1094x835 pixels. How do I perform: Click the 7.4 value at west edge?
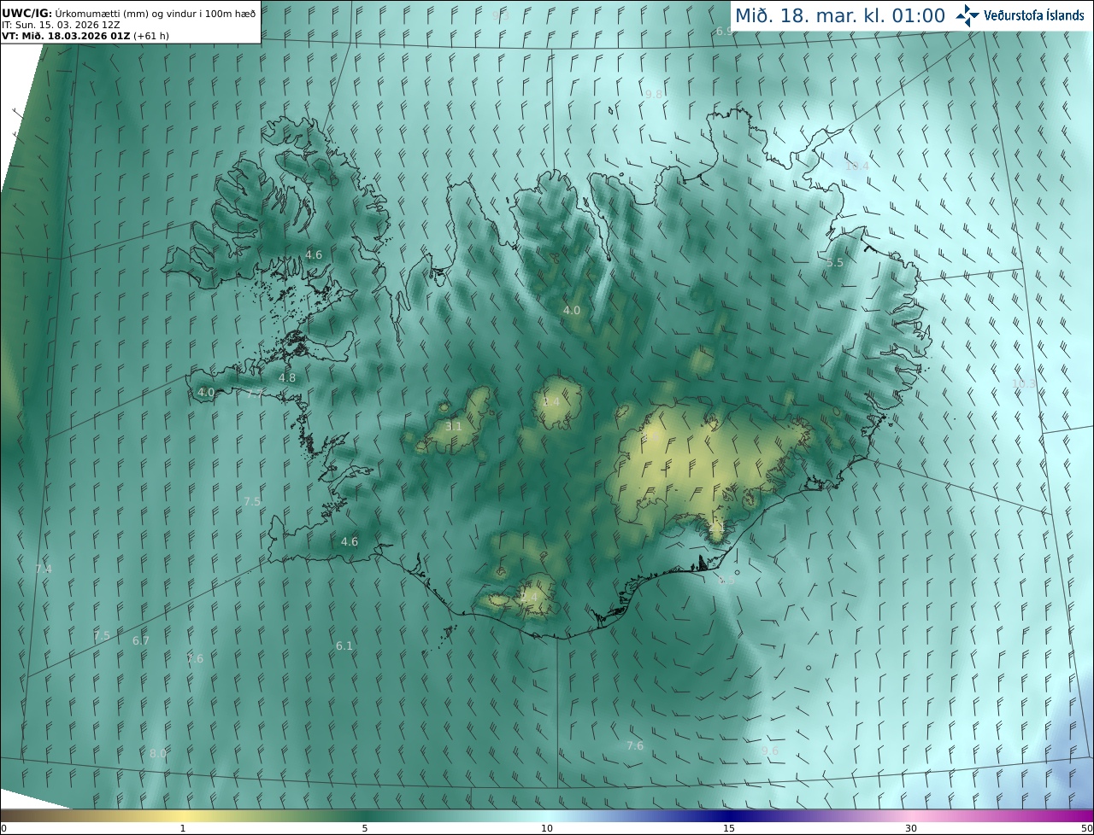tap(44, 569)
